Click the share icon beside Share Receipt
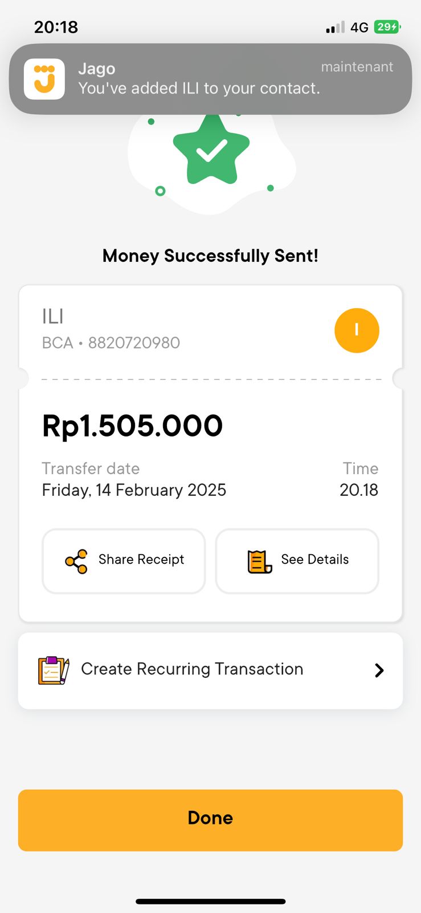421x913 pixels. (76, 561)
